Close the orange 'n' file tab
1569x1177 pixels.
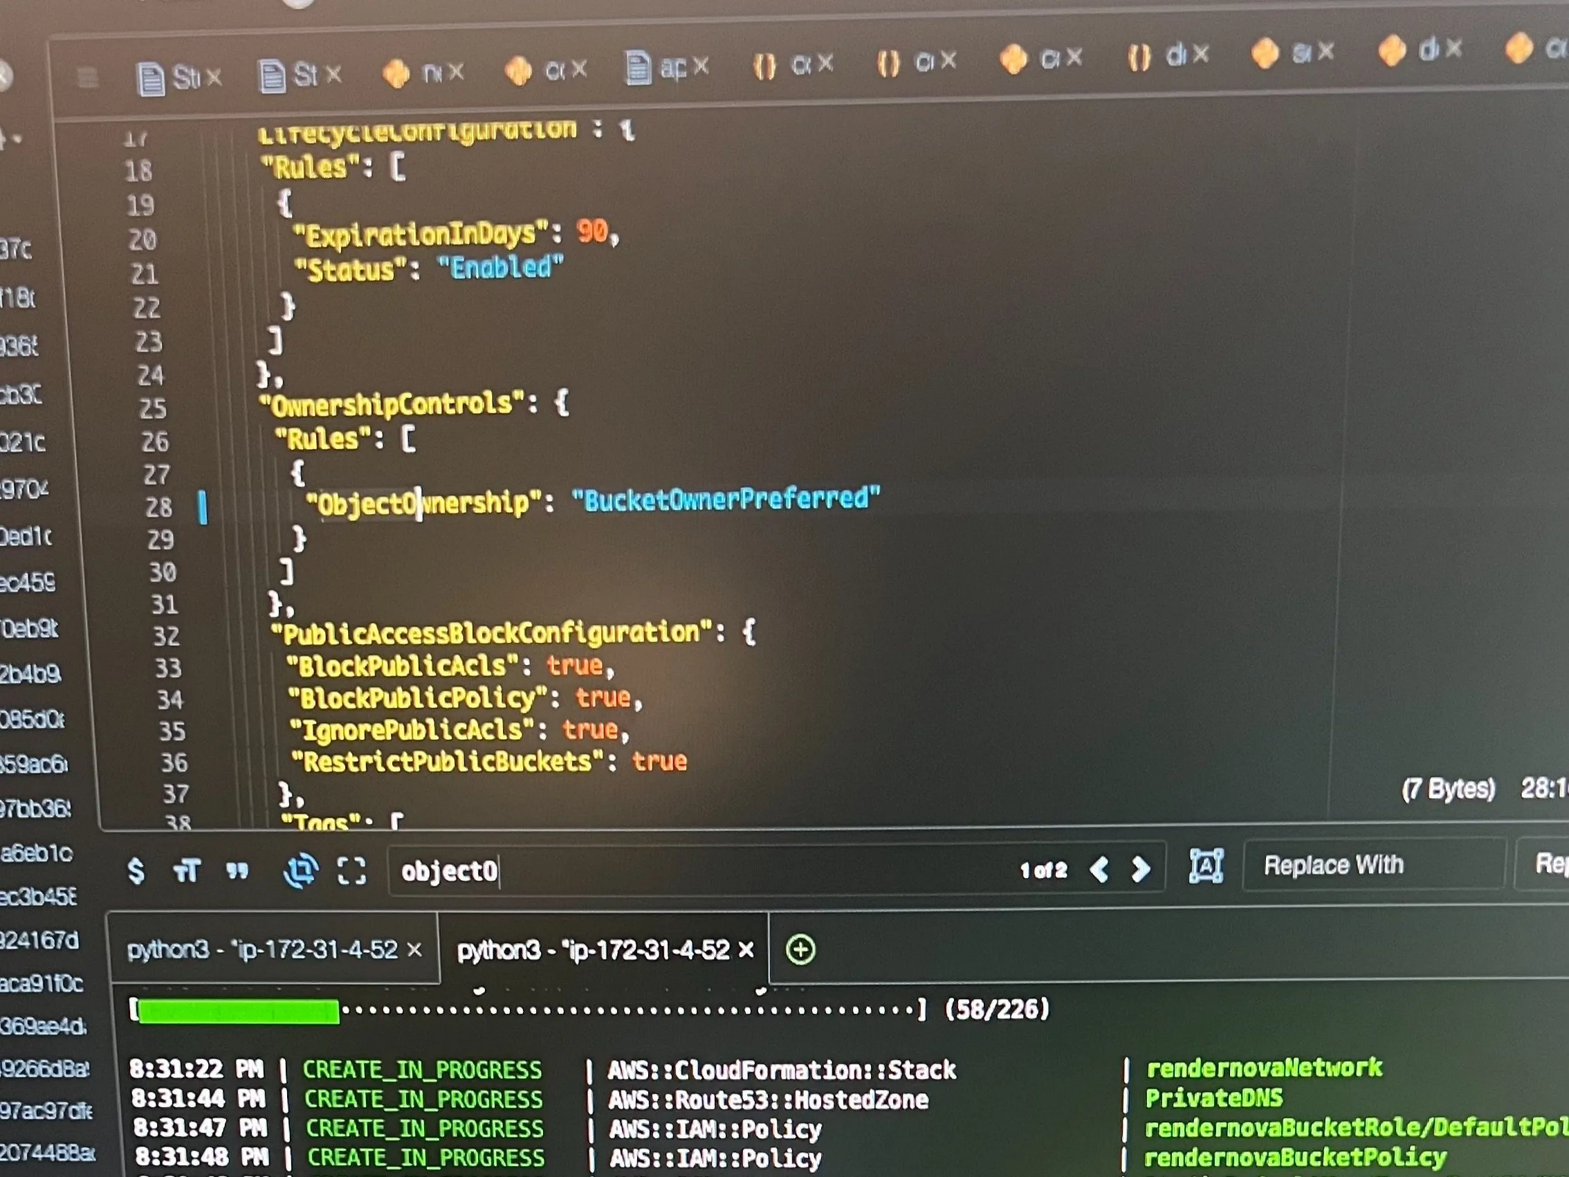pyautogui.click(x=455, y=71)
